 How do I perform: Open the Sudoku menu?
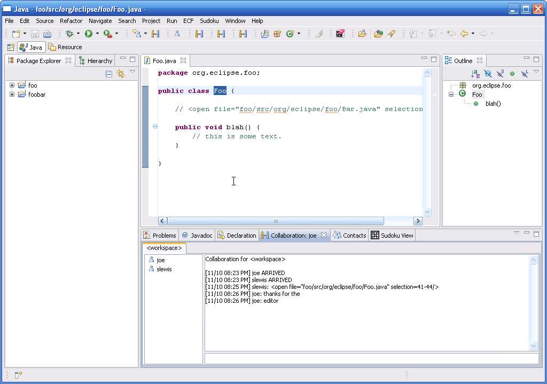[209, 21]
